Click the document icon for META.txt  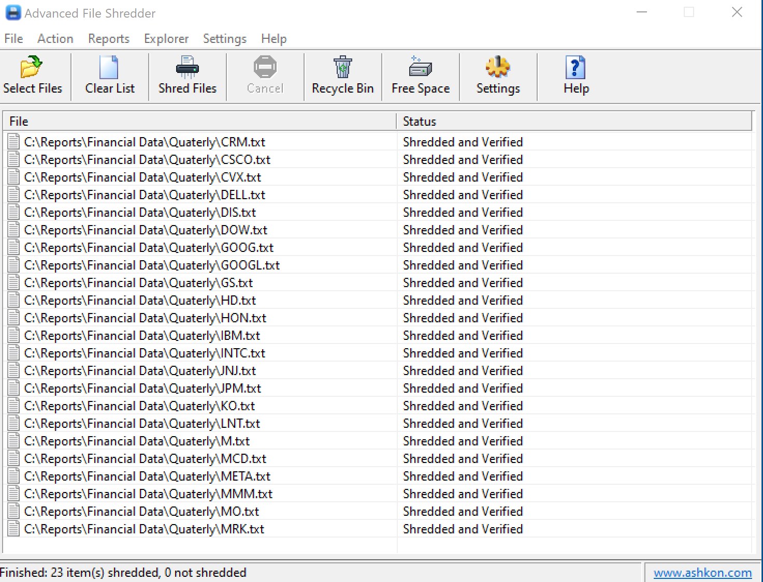14,476
